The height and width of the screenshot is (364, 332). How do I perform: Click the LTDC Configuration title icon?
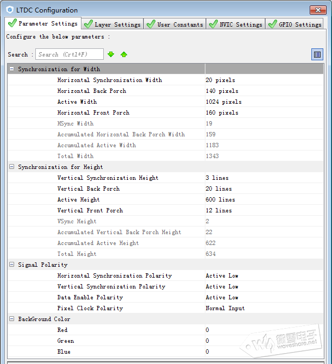point(10,10)
